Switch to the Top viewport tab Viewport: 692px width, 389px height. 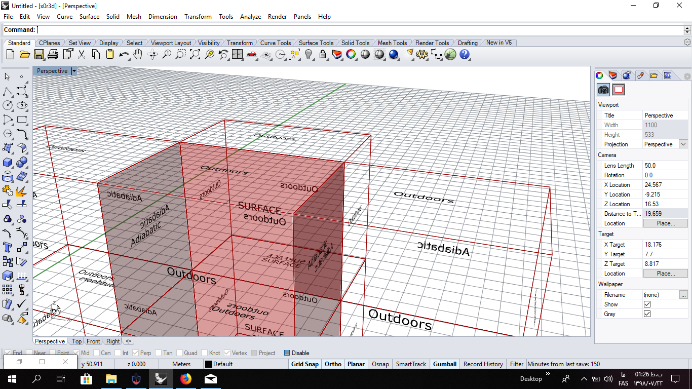pyautogui.click(x=76, y=341)
